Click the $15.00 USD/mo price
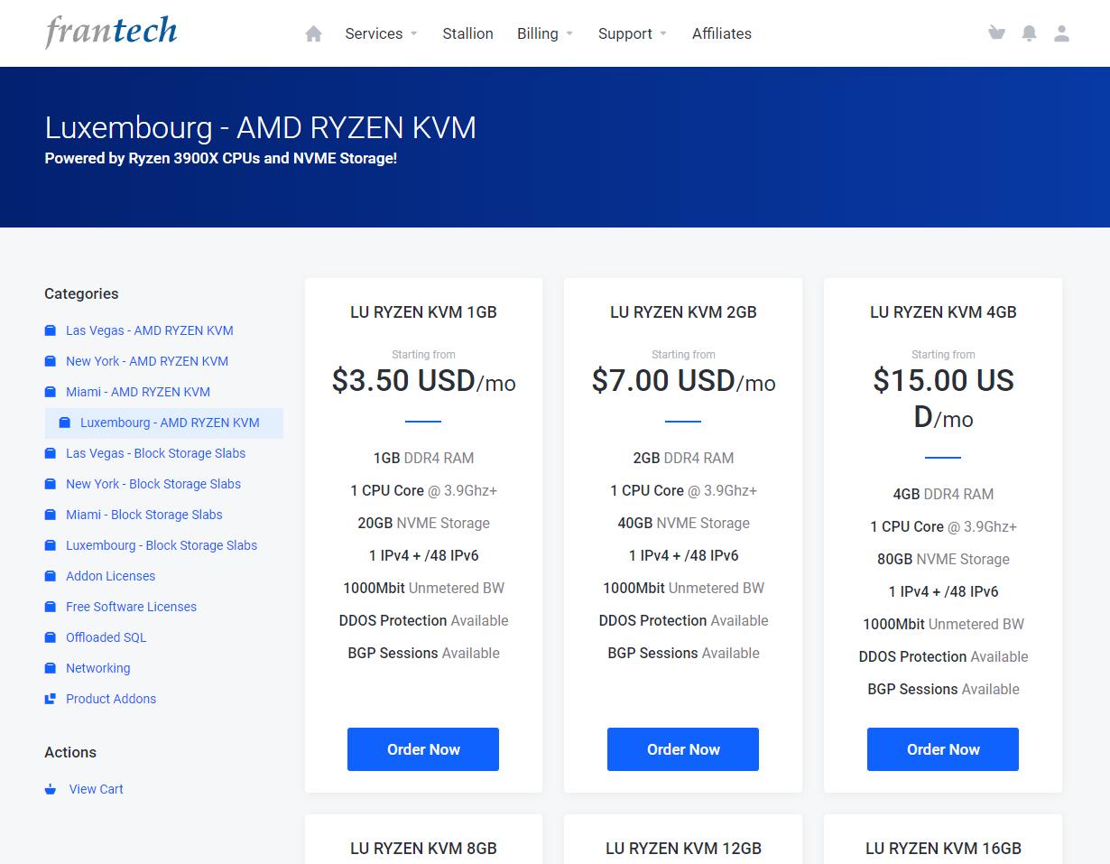The image size is (1110, 864). pyautogui.click(x=943, y=399)
